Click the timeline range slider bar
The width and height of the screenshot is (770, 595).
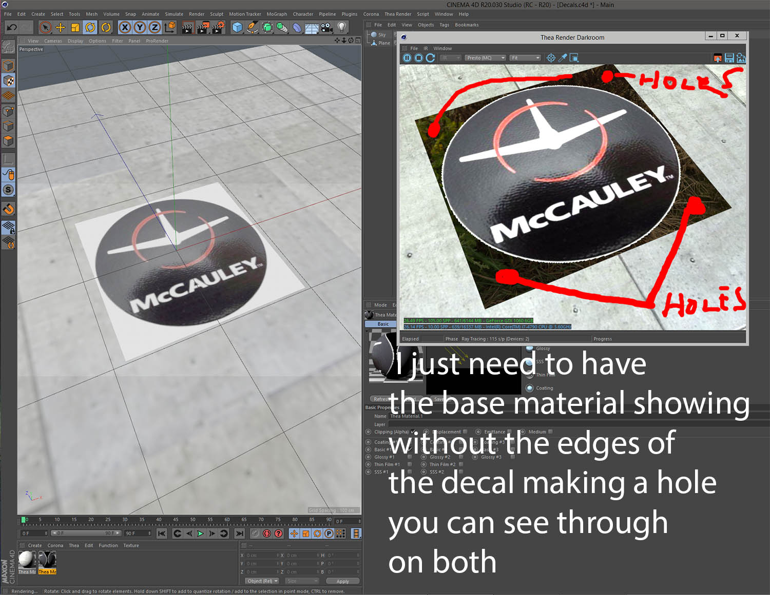(x=86, y=534)
